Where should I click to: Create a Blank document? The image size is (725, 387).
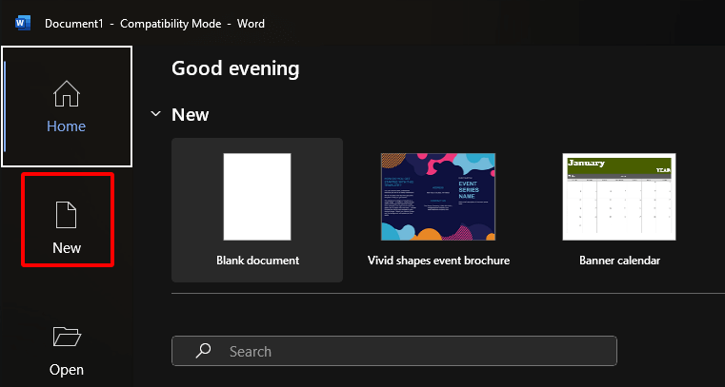pyautogui.click(x=257, y=210)
